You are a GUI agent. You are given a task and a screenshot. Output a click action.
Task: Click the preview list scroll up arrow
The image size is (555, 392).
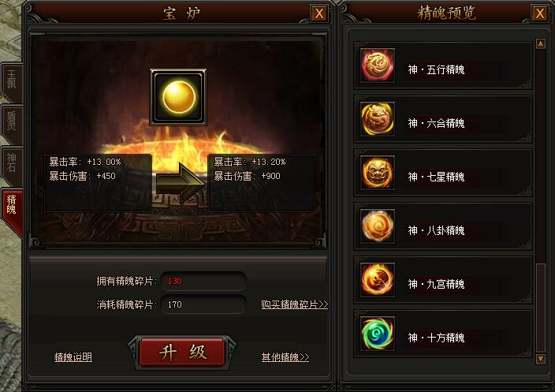point(541,43)
